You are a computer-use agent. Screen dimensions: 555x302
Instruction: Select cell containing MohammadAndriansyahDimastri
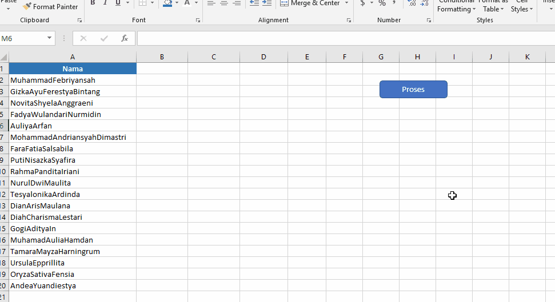click(x=73, y=137)
